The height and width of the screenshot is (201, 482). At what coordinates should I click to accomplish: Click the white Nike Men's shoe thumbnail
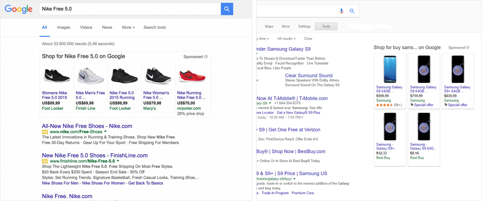pyautogui.click(x=90, y=75)
